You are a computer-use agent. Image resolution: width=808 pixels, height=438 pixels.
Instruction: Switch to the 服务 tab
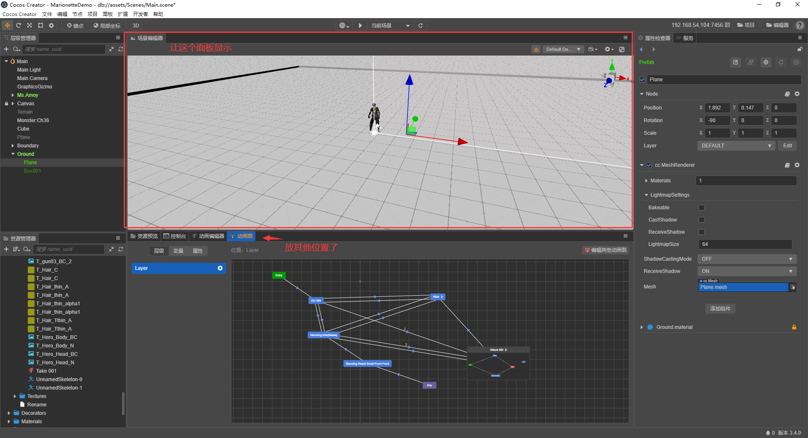(685, 38)
